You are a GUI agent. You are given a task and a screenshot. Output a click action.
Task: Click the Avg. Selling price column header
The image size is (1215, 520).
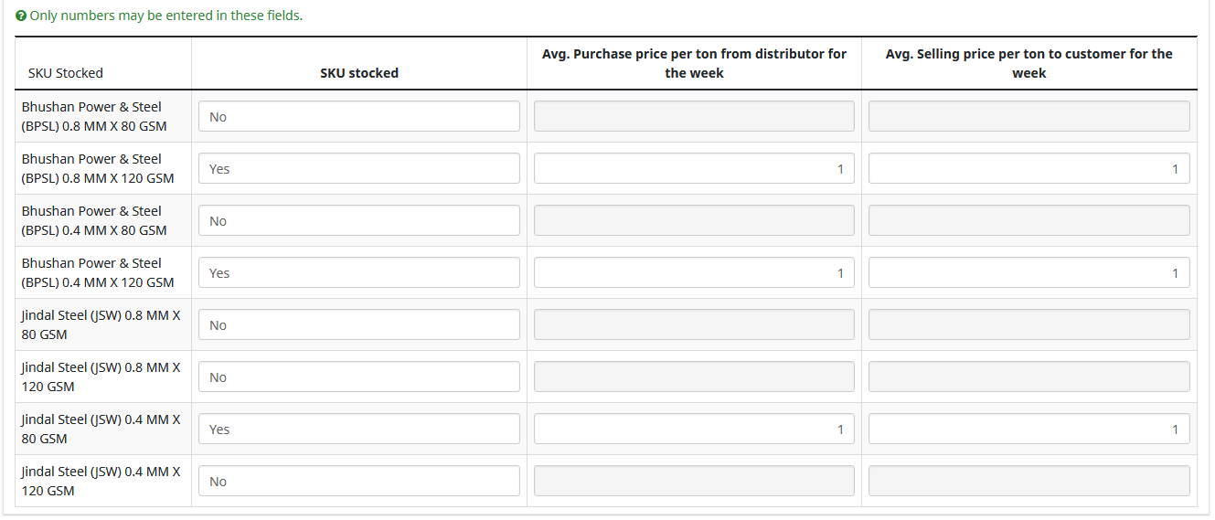click(1028, 63)
